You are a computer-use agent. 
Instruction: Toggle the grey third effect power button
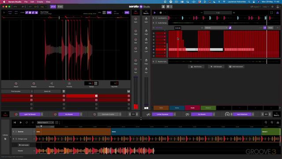tap(95, 114)
